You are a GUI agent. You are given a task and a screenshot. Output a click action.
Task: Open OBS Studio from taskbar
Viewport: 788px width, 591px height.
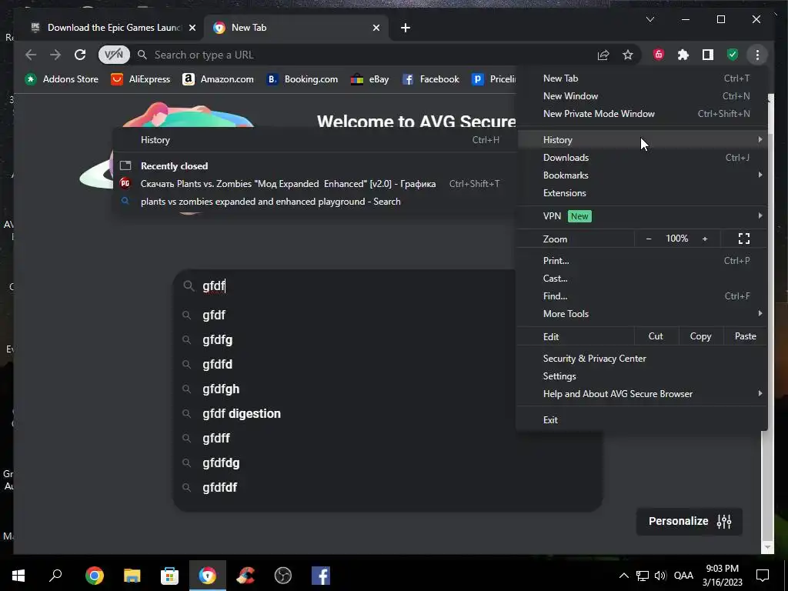[x=283, y=576]
